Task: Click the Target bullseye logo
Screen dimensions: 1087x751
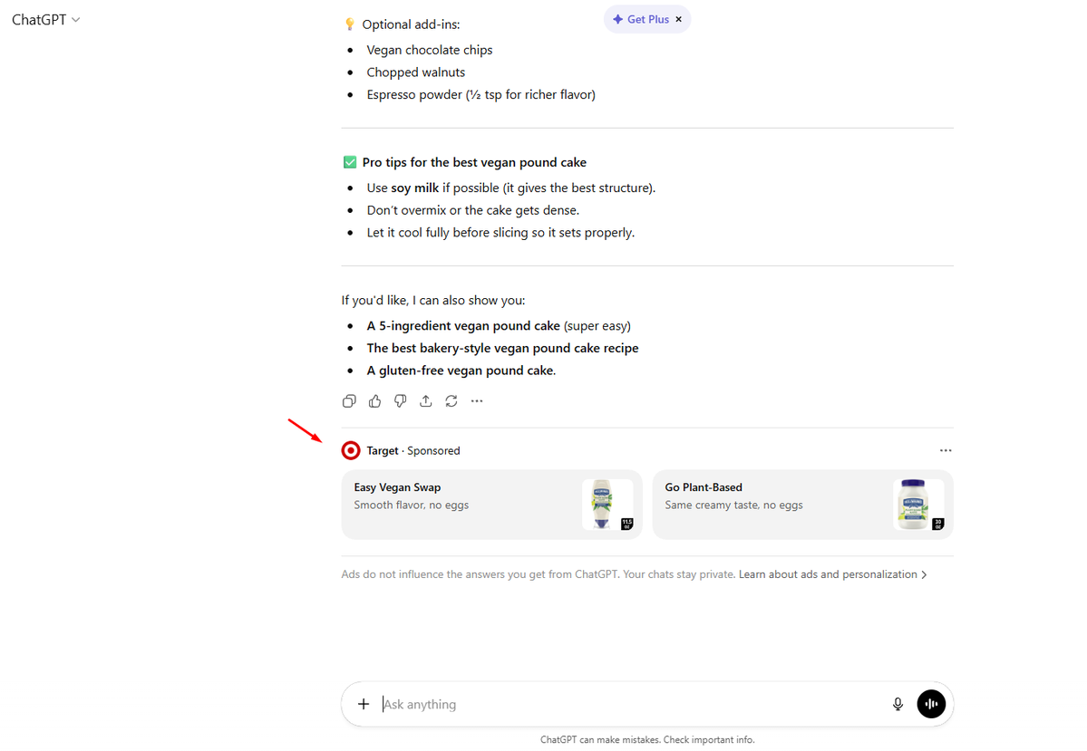Action: (351, 451)
